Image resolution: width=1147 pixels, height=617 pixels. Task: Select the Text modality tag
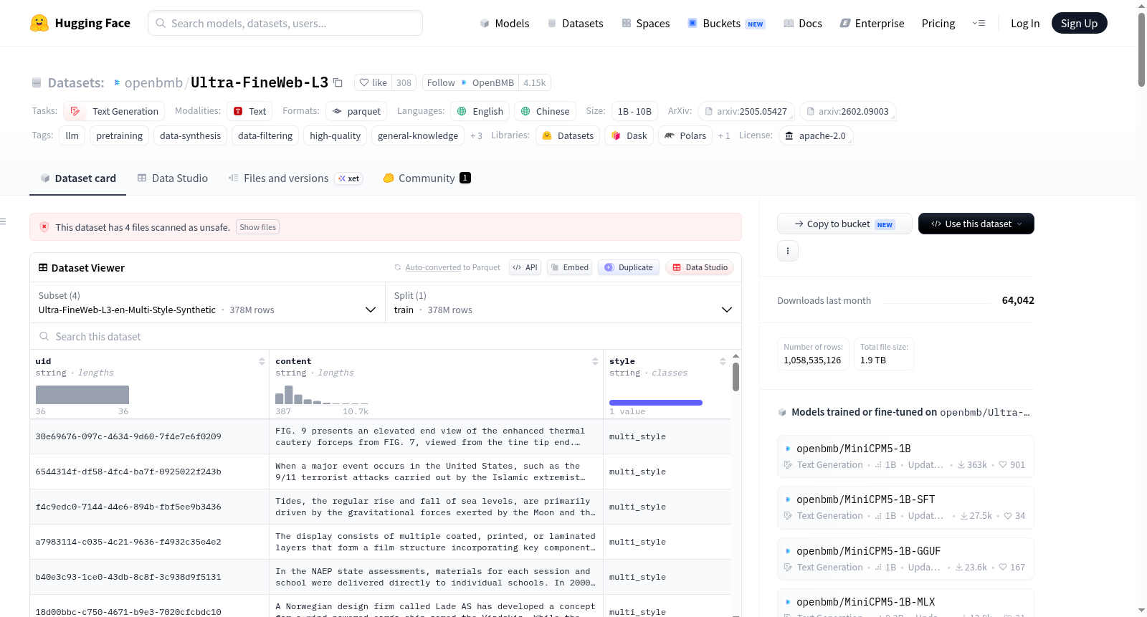(x=249, y=111)
